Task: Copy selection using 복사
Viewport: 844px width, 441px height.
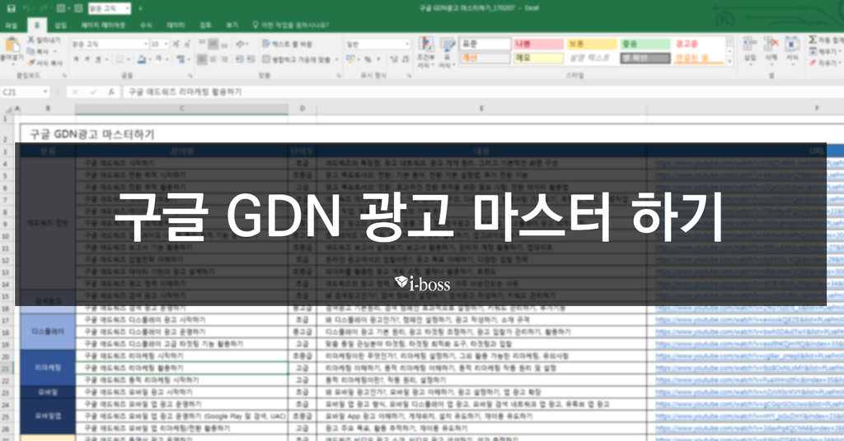Action: click(38, 51)
